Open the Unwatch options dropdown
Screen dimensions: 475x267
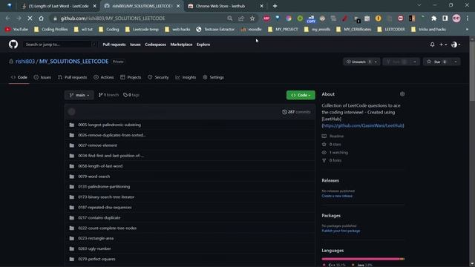coord(376,62)
